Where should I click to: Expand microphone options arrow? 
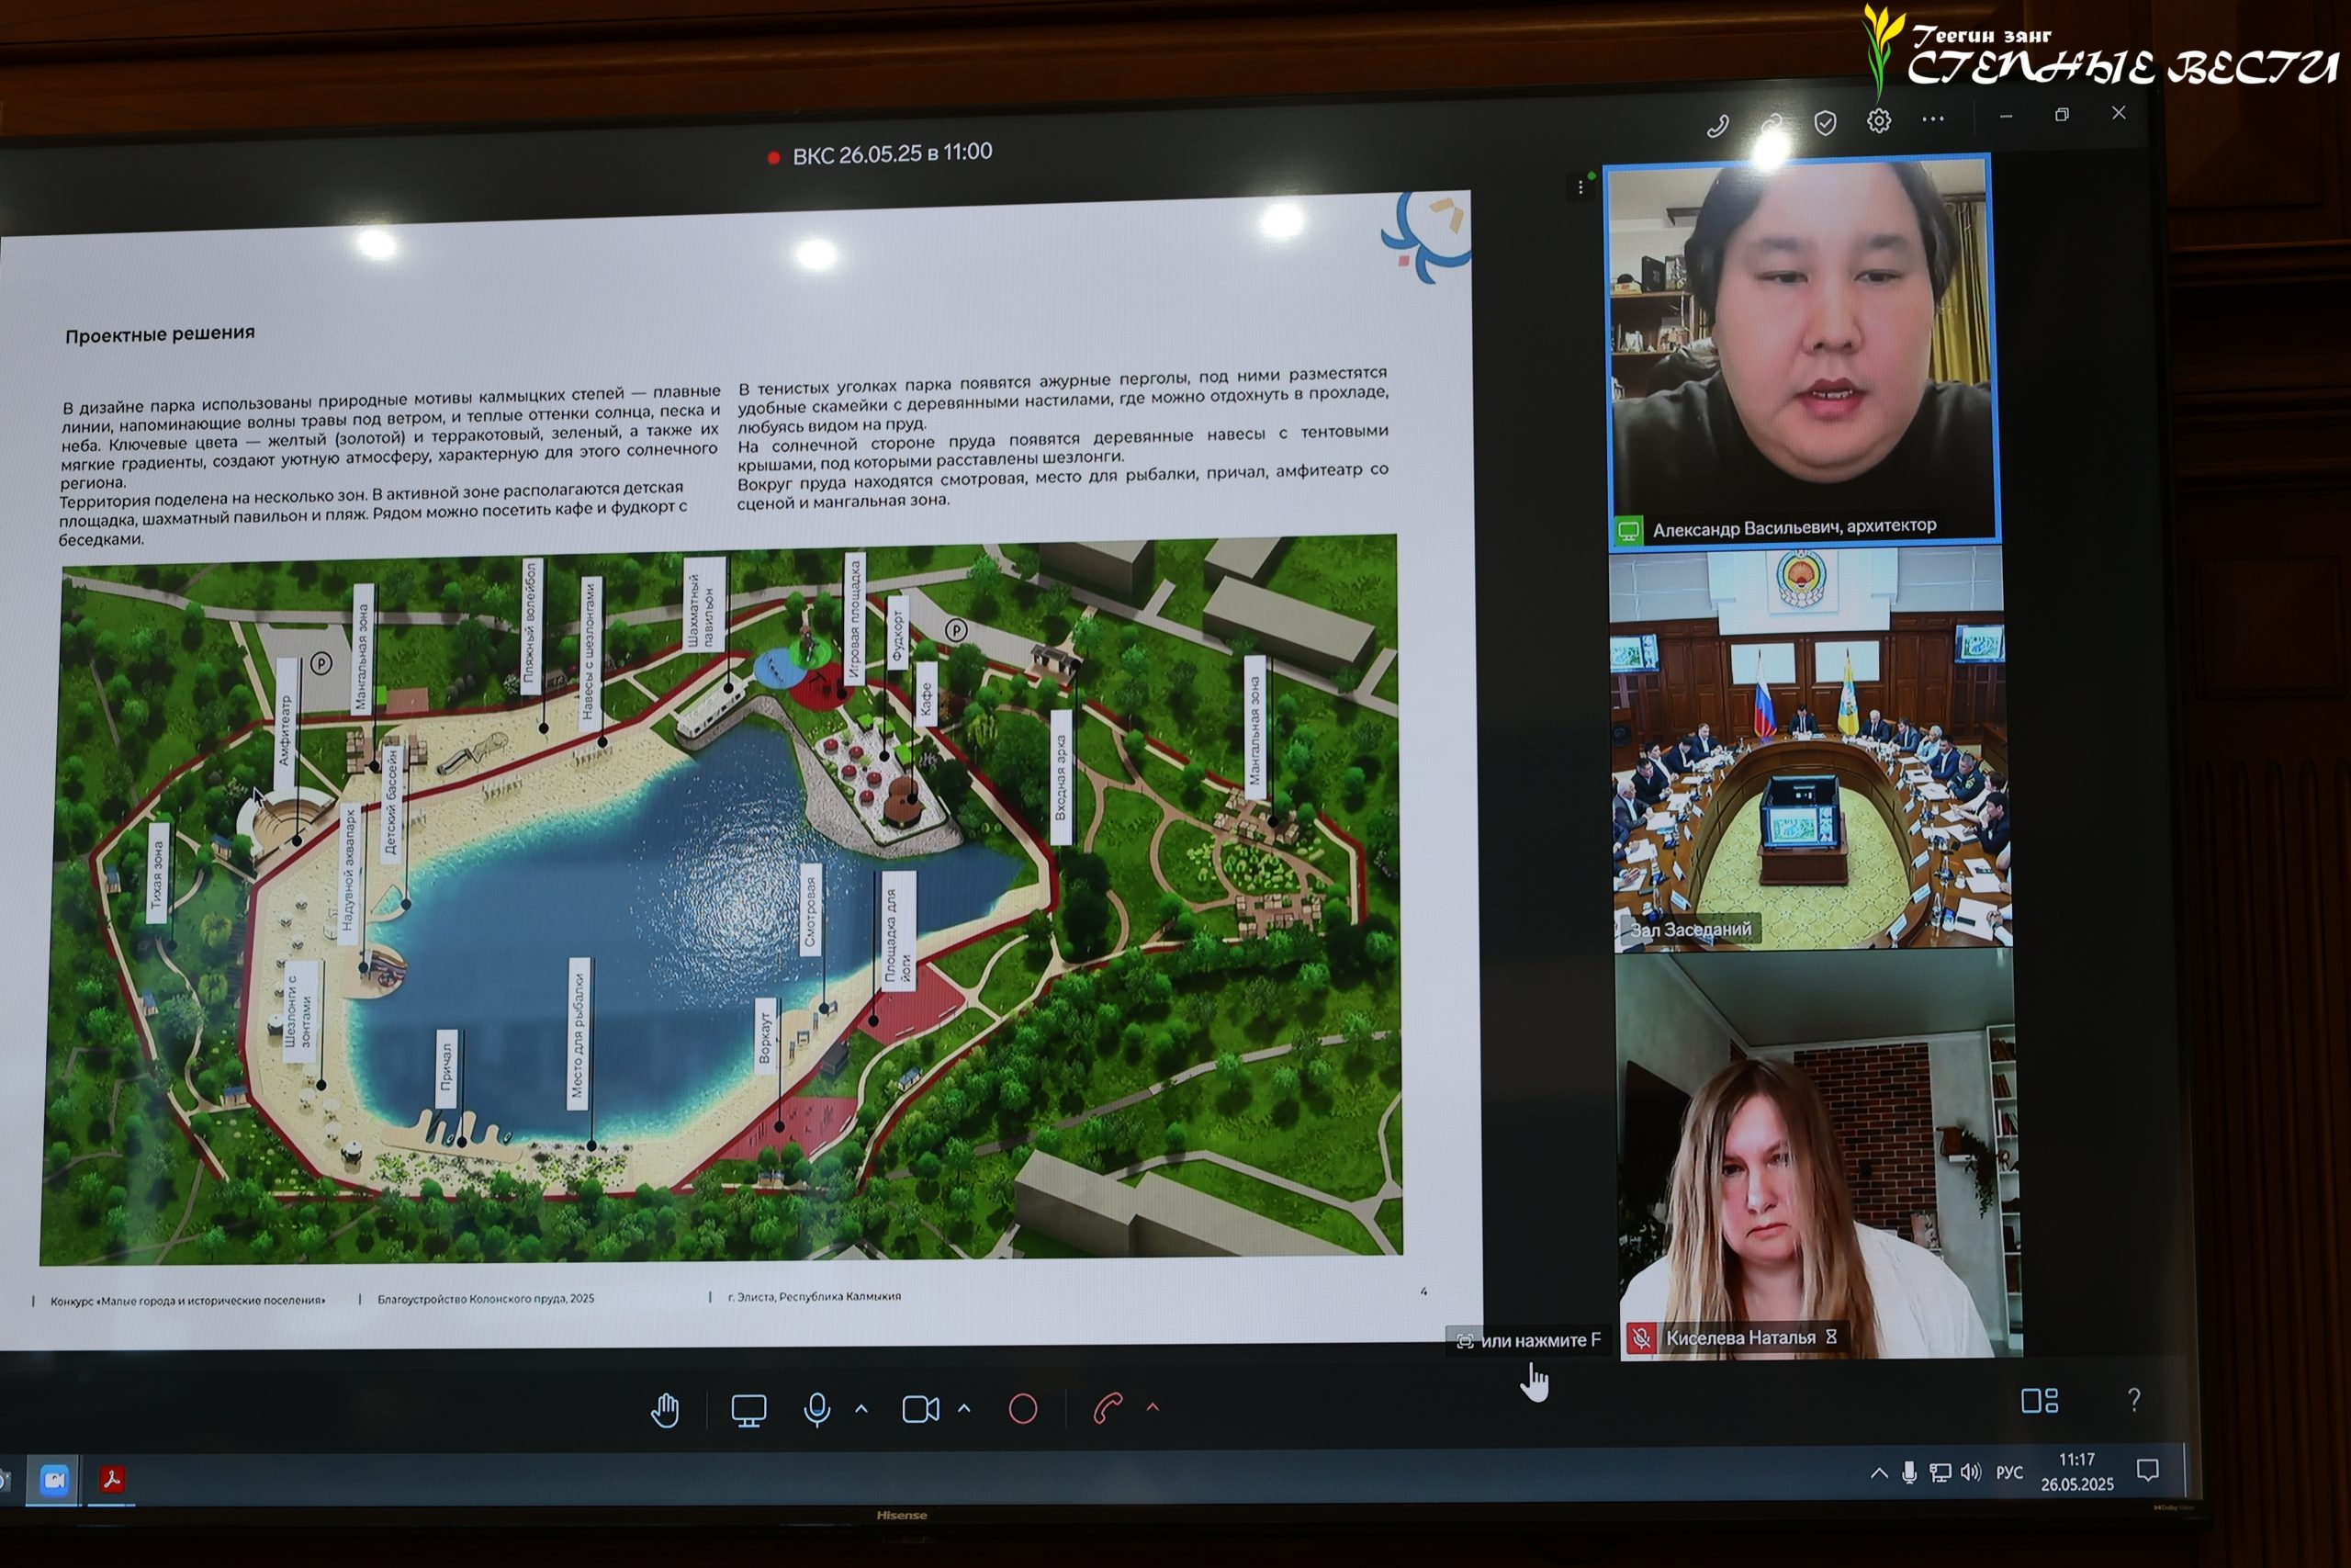(861, 1408)
